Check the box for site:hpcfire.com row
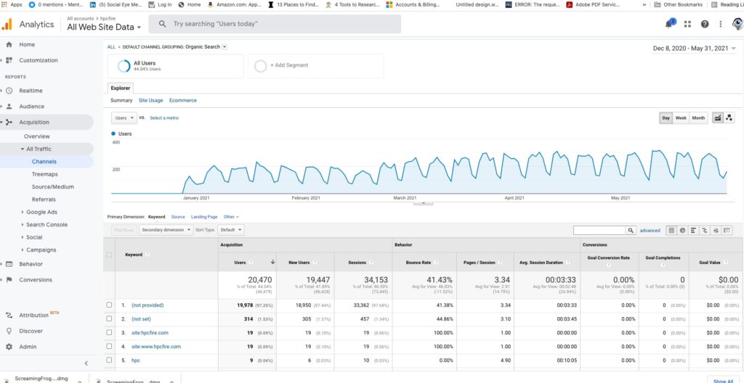Screen dimensions: 744x383 109,333
